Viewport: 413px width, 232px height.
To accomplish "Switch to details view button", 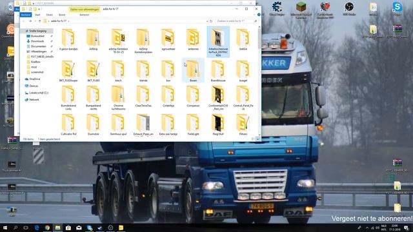I will tap(253, 139).
